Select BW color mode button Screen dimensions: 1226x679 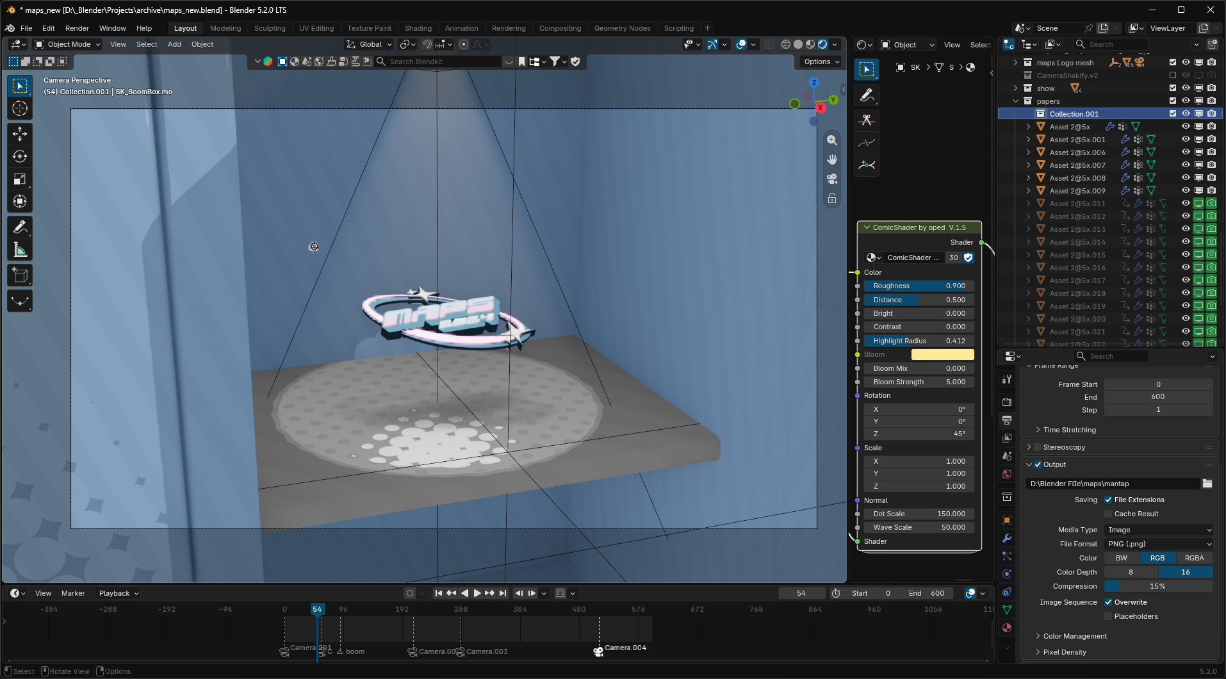[x=1122, y=558]
